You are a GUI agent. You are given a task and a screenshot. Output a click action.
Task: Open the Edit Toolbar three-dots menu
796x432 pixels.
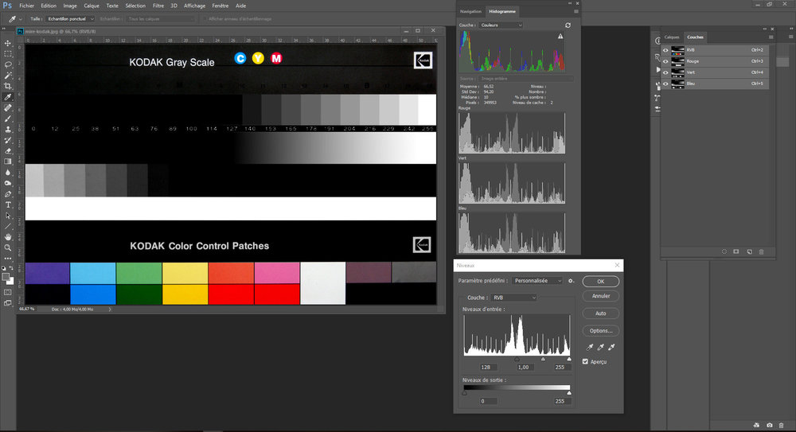click(8, 259)
